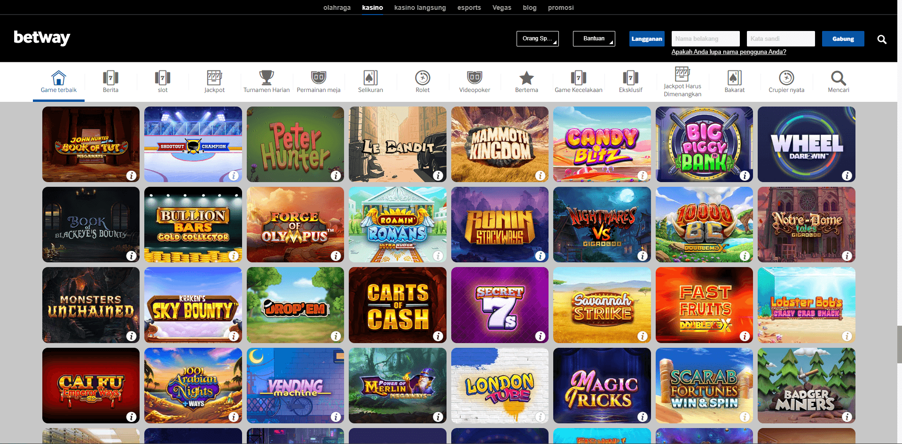Open kasino langsung section
This screenshot has width=902, height=444.
click(420, 8)
